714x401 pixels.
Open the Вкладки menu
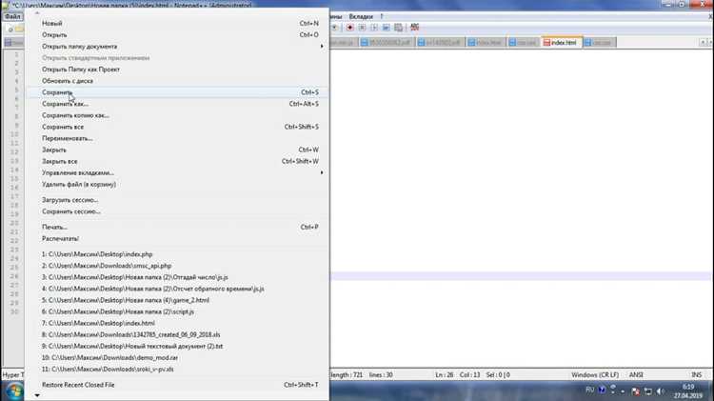click(361, 16)
